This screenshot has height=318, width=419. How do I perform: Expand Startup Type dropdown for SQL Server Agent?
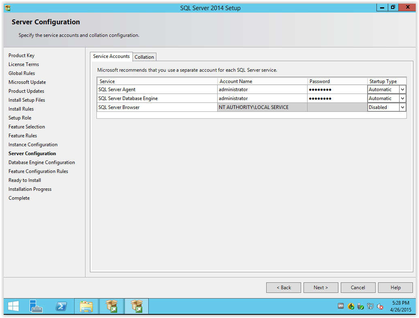402,90
